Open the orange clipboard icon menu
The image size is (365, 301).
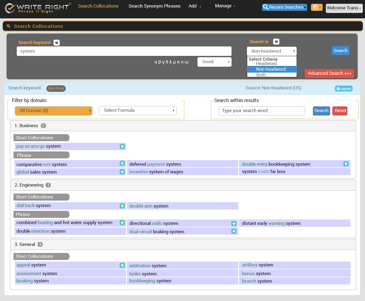click(x=316, y=7)
